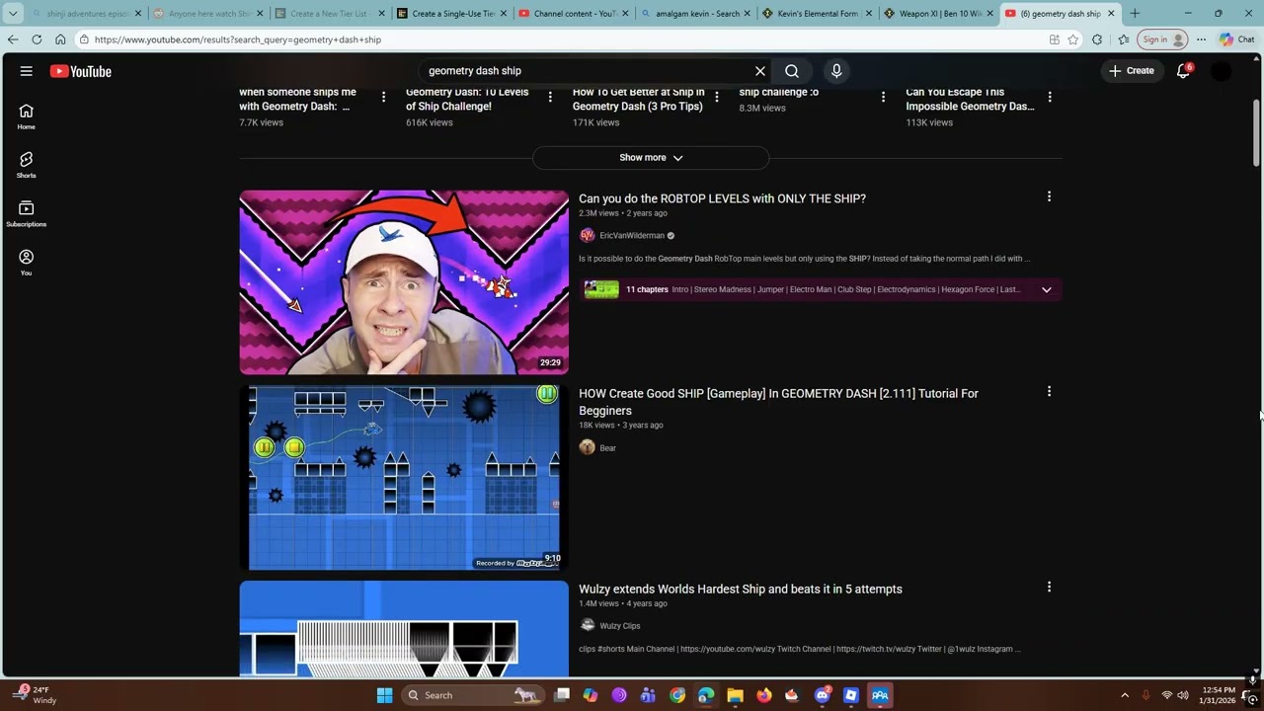Show hidden system tray icons
The width and height of the screenshot is (1264, 711).
1124,695
